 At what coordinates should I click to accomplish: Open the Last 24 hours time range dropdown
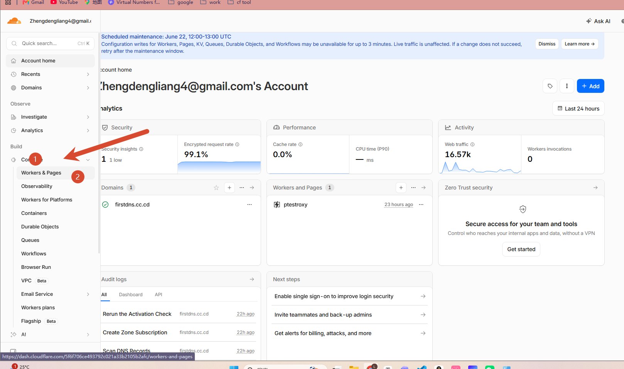tap(578, 109)
